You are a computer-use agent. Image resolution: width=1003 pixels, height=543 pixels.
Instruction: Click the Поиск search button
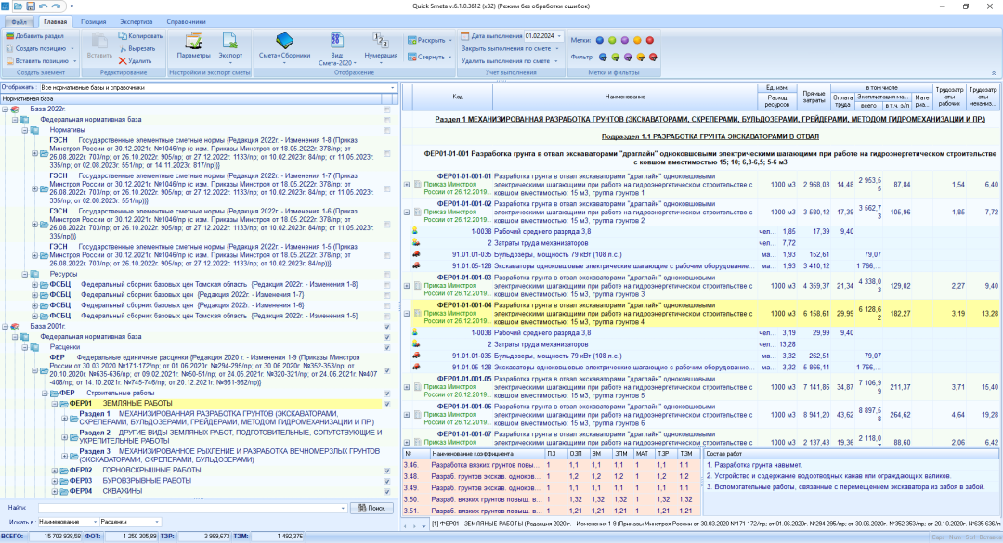[371, 508]
